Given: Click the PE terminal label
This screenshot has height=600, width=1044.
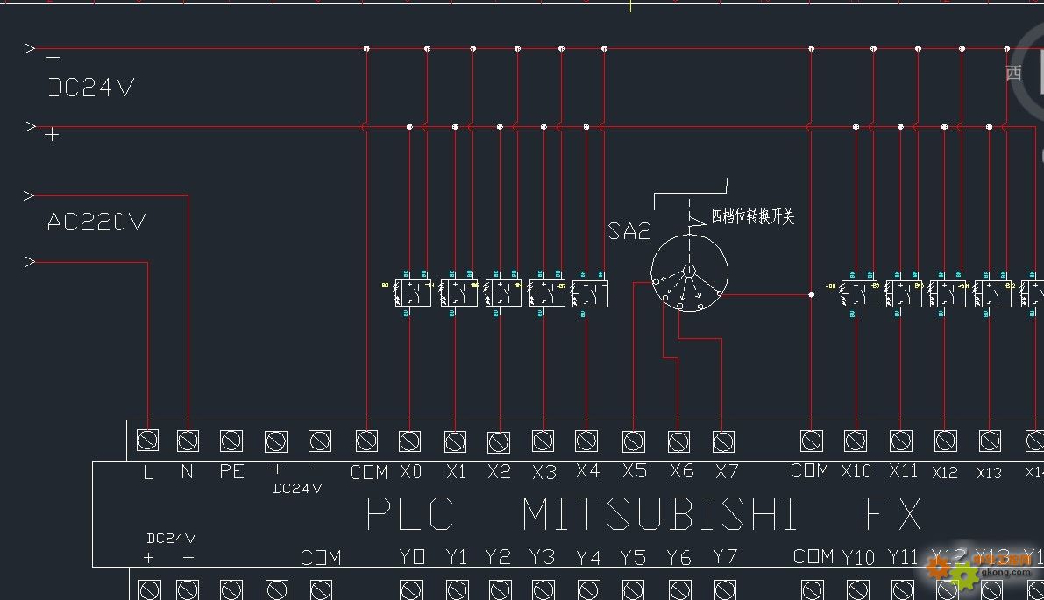Looking at the screenshot, I should (x=231, y=471).
